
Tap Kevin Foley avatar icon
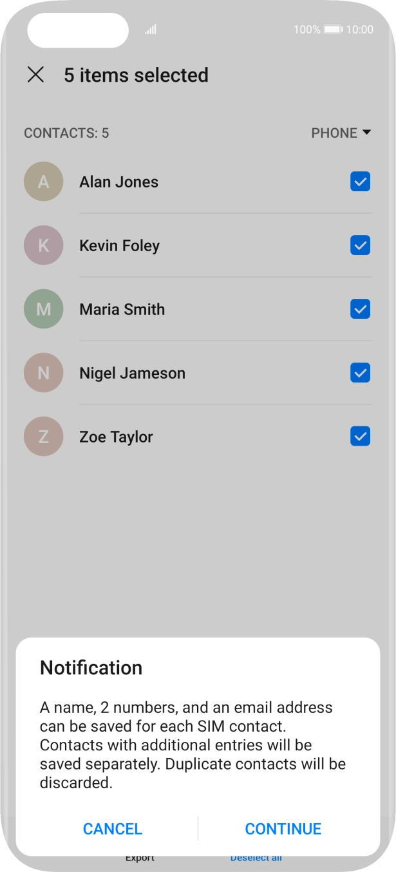point(43,245)
